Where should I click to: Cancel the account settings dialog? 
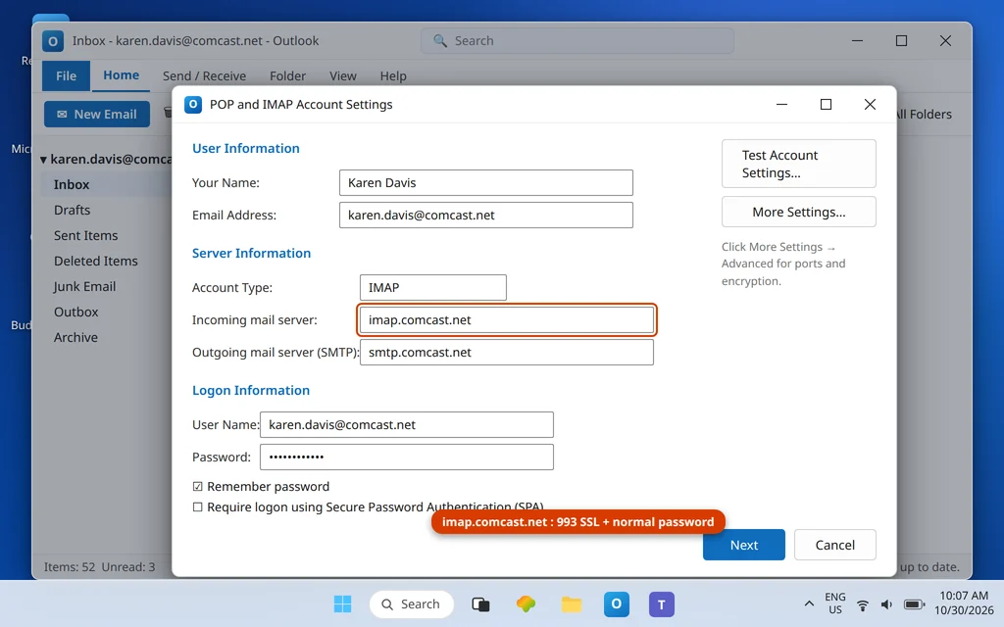click(x=835, y=545)
